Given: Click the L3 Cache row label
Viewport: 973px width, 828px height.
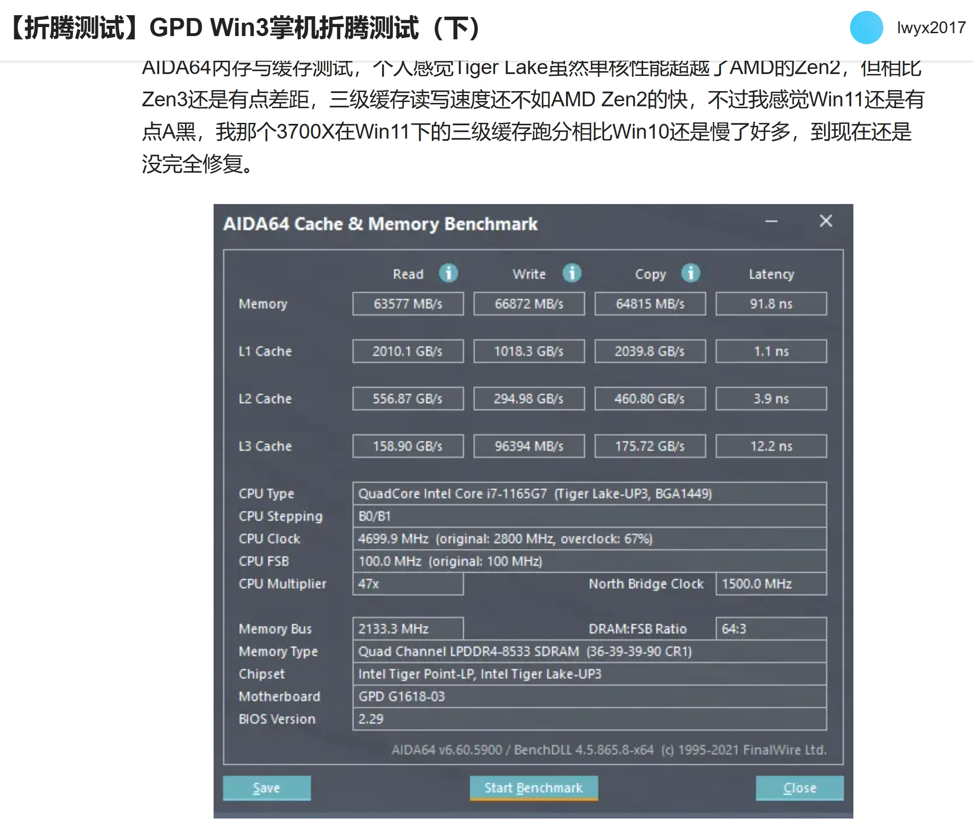Looking at the screenshot, I should (265, 446).
